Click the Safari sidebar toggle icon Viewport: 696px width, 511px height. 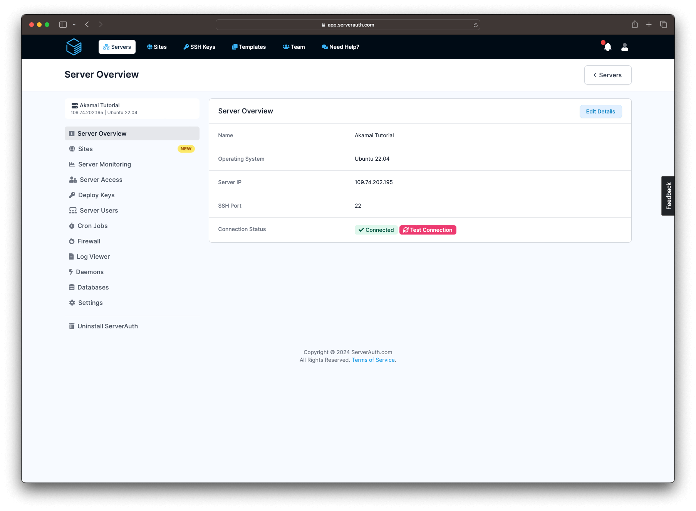point(63,25)
